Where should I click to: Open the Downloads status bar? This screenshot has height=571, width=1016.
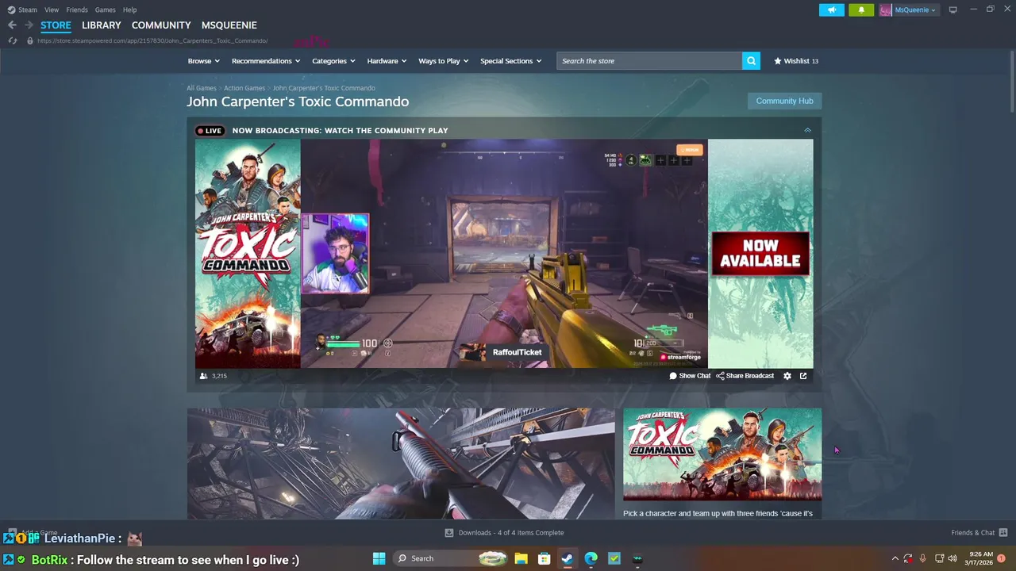[x=504, y=533]
